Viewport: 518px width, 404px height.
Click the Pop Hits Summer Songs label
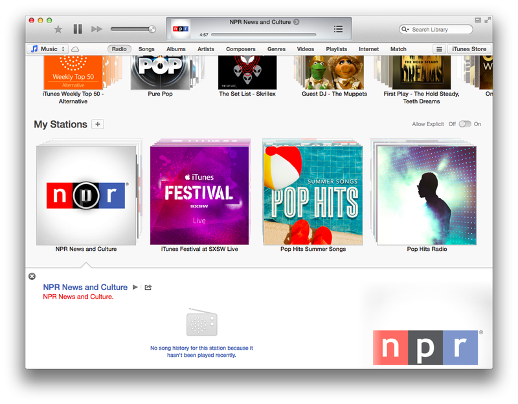coord(313,249)
